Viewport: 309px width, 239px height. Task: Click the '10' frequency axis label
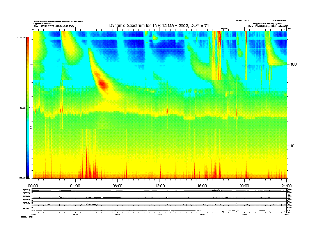(293, 146)
